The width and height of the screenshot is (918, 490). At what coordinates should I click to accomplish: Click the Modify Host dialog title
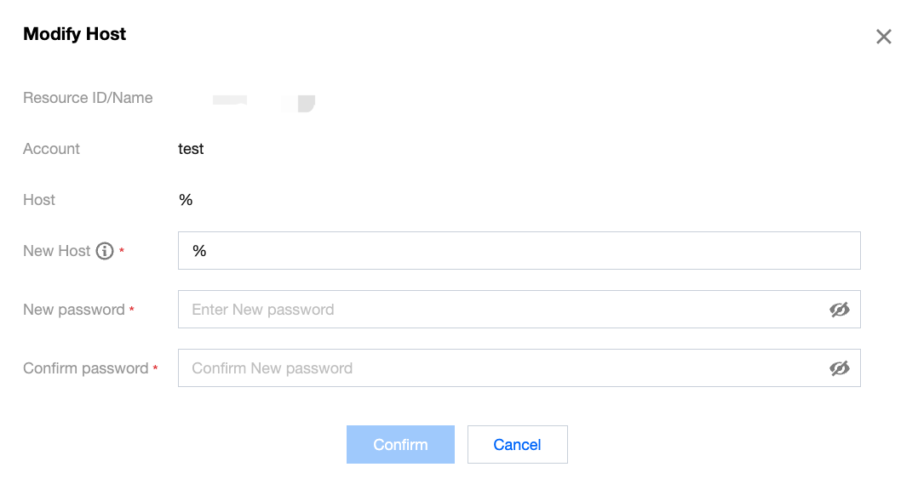(75, 34)
